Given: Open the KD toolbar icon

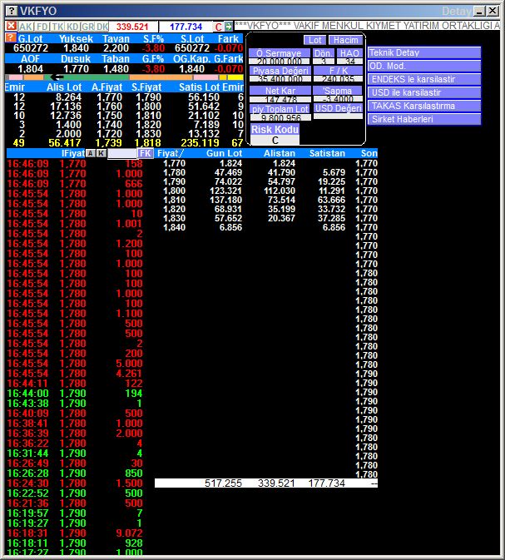Looking at the screenshot, I should pos(72,27).
